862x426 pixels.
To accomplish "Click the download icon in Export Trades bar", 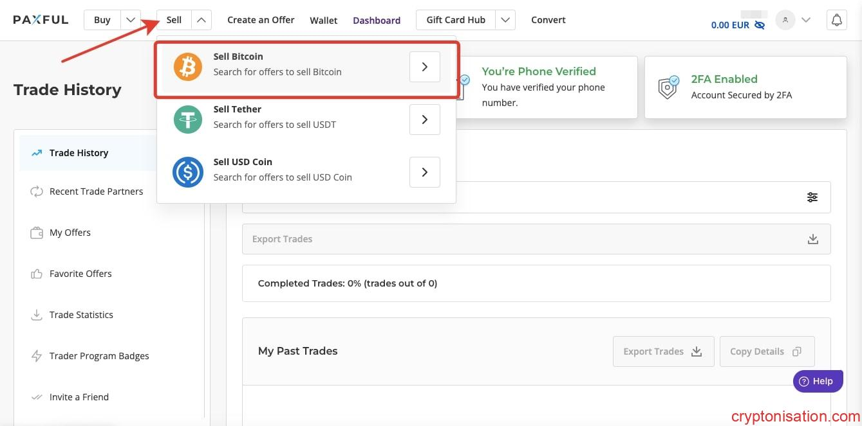I will [812, 239].
